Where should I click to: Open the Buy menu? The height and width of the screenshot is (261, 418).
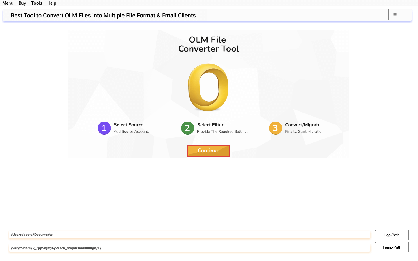(22, 3)
